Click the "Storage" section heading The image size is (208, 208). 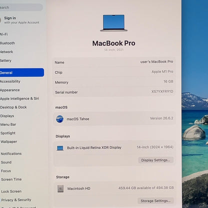point(62,177)
